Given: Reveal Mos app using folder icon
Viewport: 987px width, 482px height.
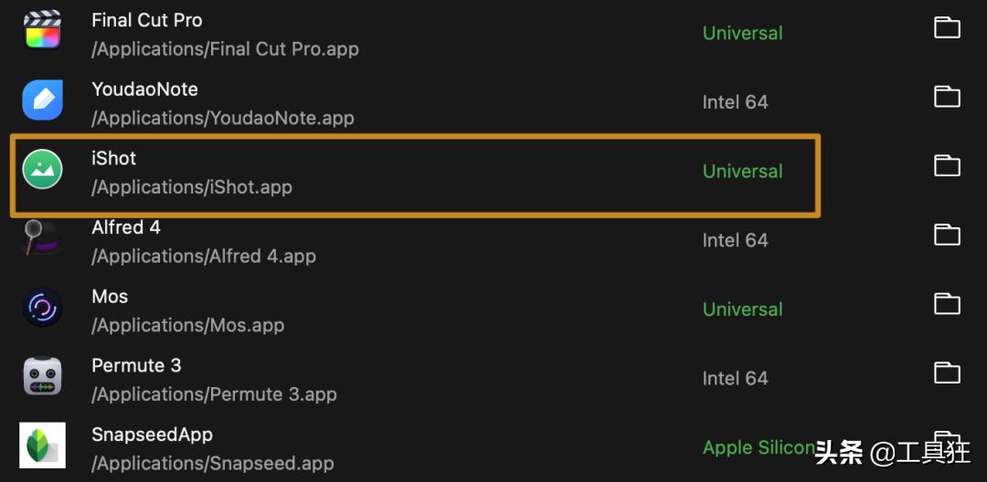Looking at the screenshot, I should (x=947, y=304).
